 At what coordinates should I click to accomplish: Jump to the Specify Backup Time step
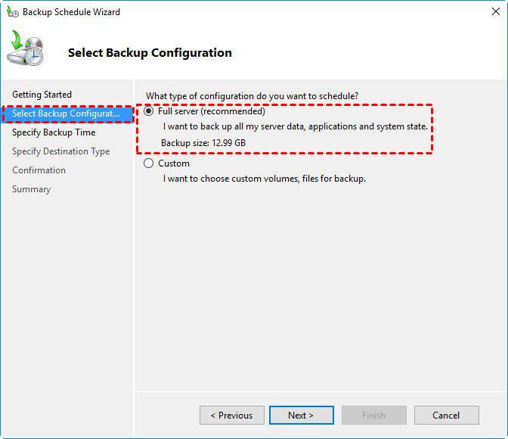tap(54, 132)
